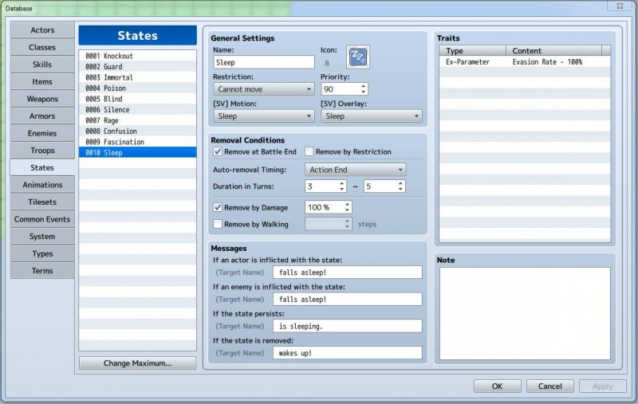Select the Troops tab
638x404 pixels.
42,151
